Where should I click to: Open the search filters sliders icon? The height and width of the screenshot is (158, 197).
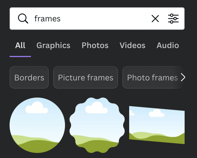(x=173, y=19)
